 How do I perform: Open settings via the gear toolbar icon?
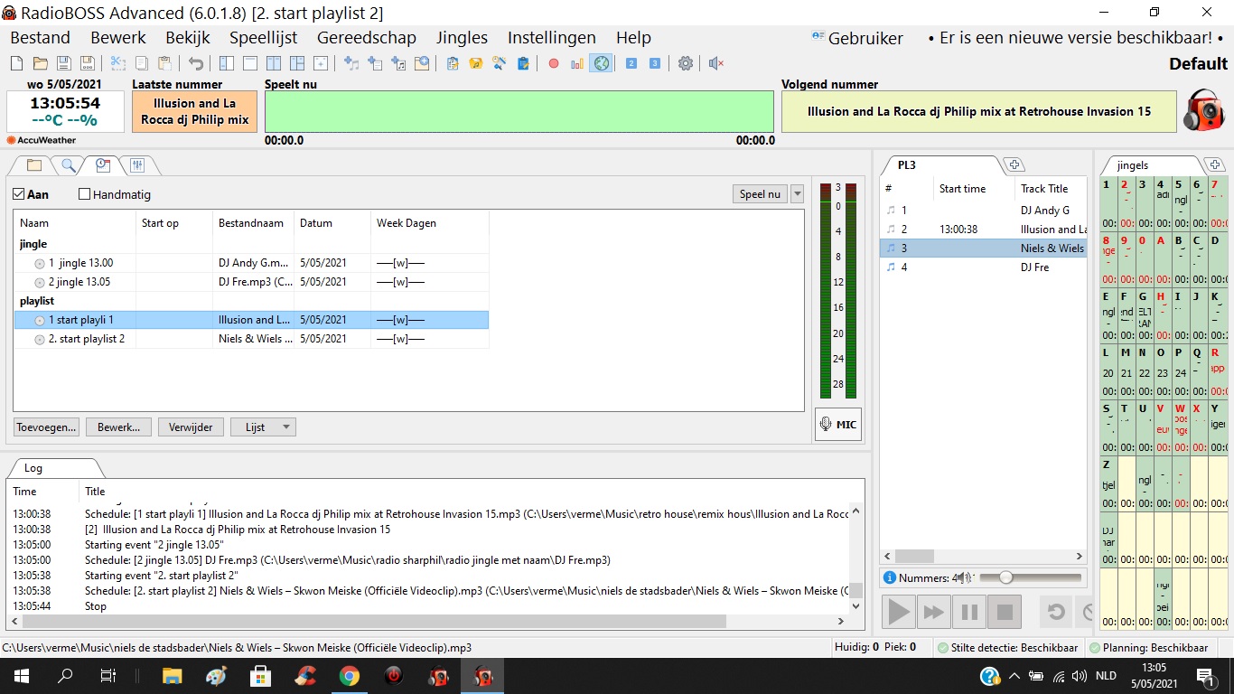click(686, 63)
